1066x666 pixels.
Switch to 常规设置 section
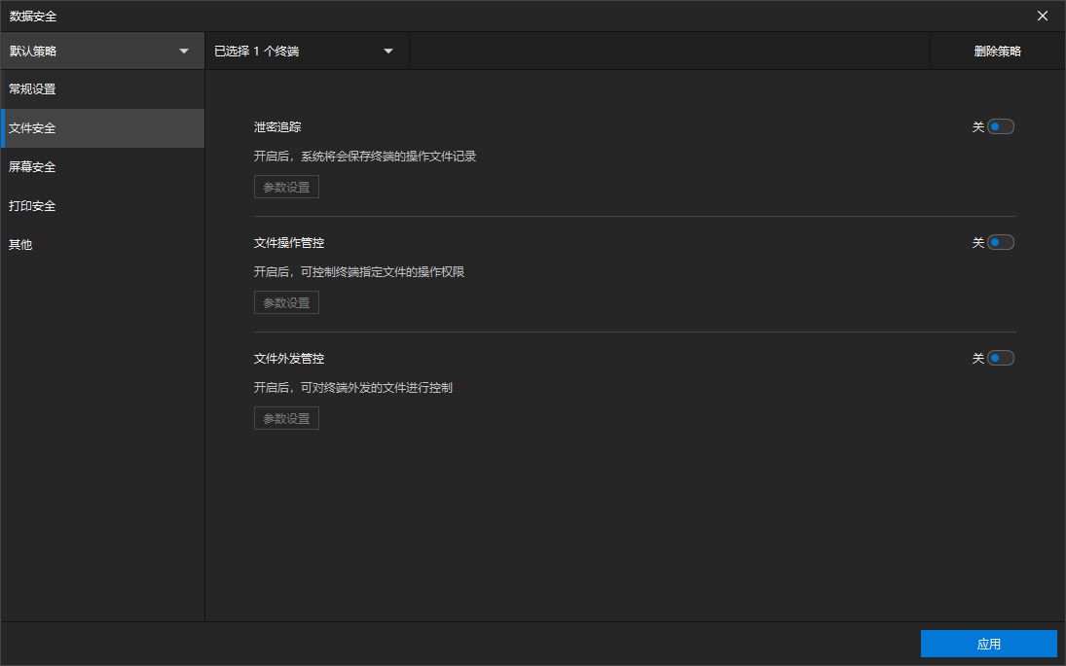click(102, 88)
